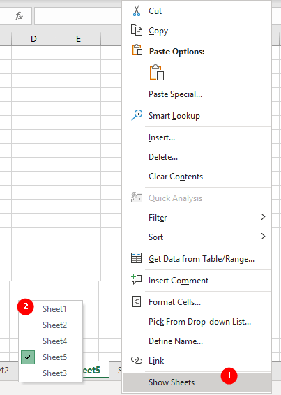Select Sheet3 in the sheets list

pyautogui.click(x=54, y=373)
